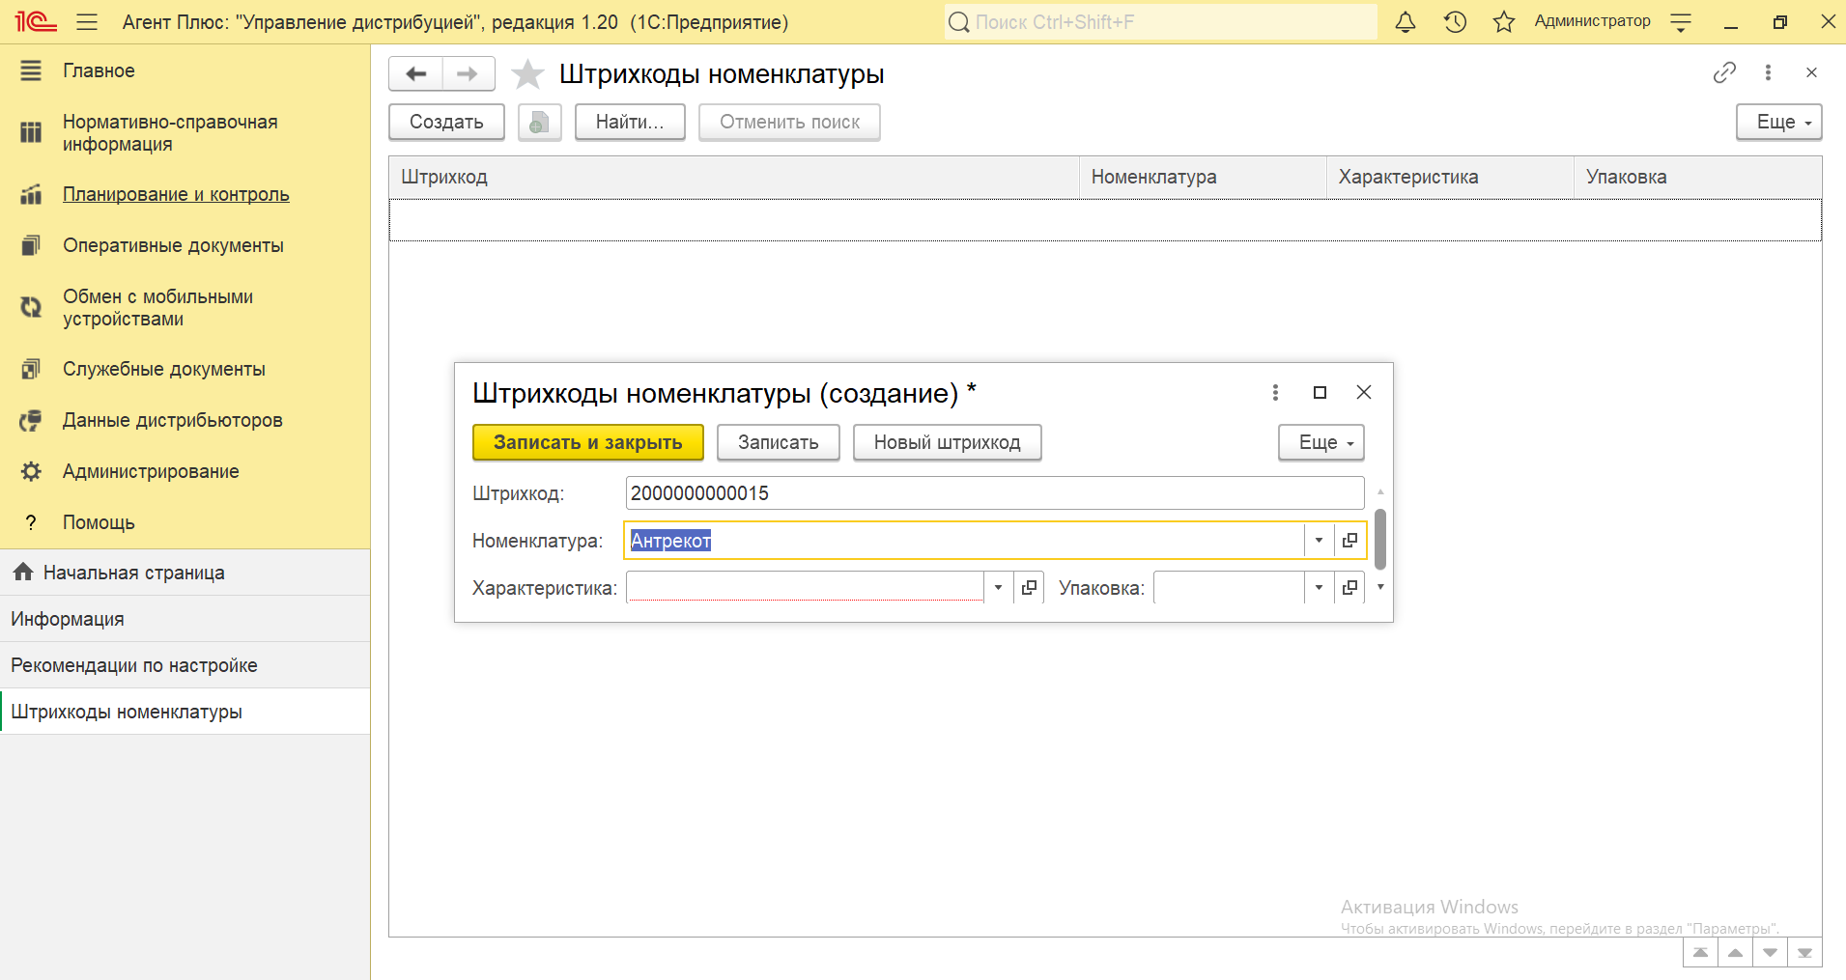
Task: Open the Номенклатура field's open-form icon
Action: 1349,541
